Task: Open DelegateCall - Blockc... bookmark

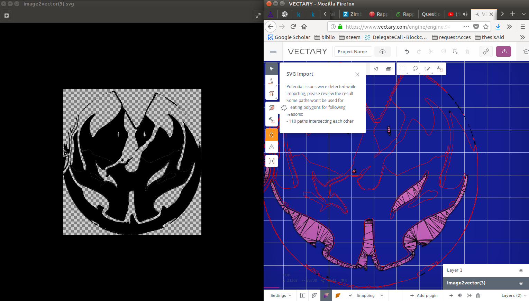Action: click(395, 37)
